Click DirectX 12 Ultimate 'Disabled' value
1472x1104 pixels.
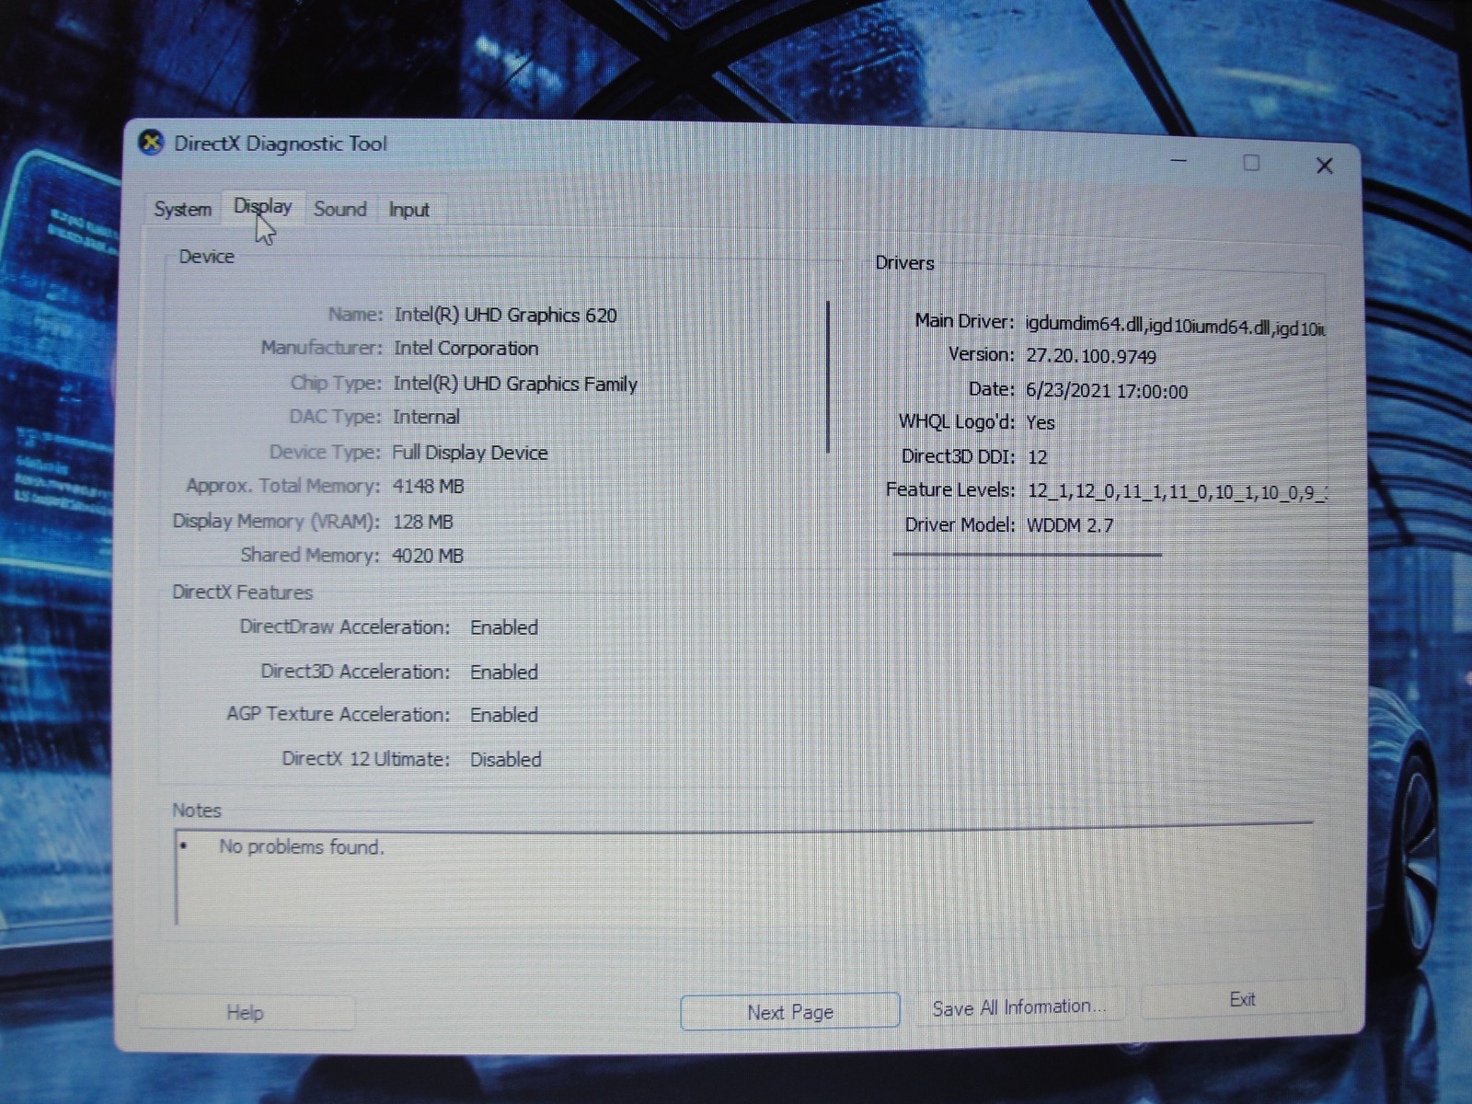coord(505,759)
